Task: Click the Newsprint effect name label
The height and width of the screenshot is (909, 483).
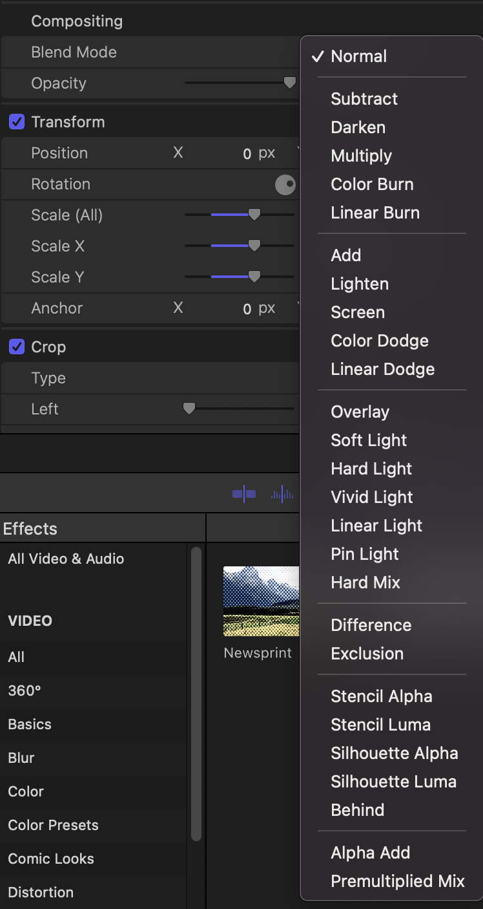Action: 258,653
